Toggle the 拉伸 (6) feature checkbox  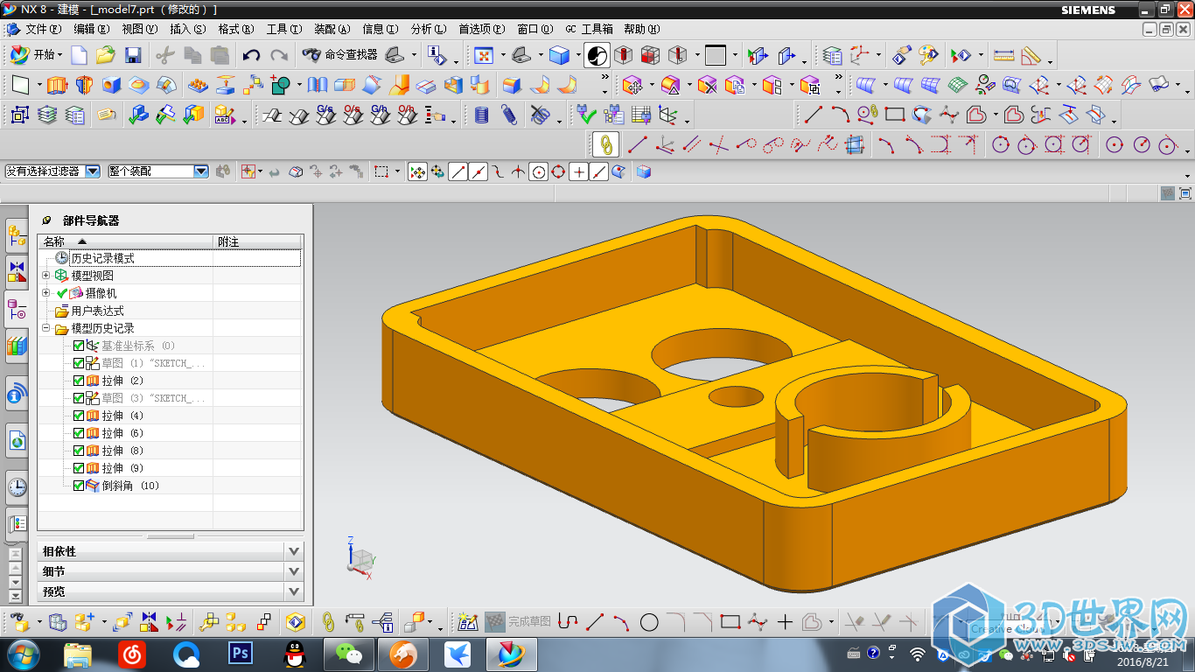click(79, 433)
